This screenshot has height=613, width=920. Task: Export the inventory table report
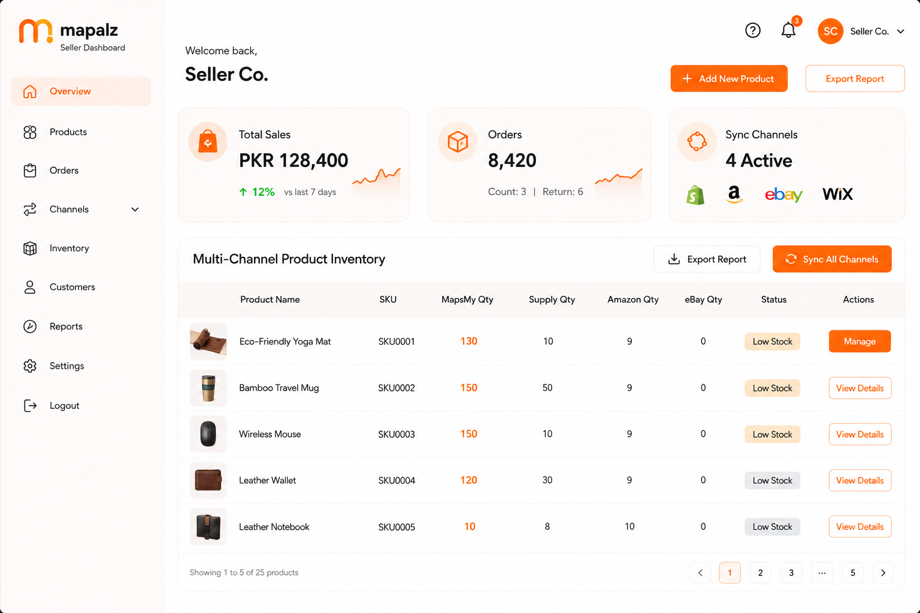[707, 259]
